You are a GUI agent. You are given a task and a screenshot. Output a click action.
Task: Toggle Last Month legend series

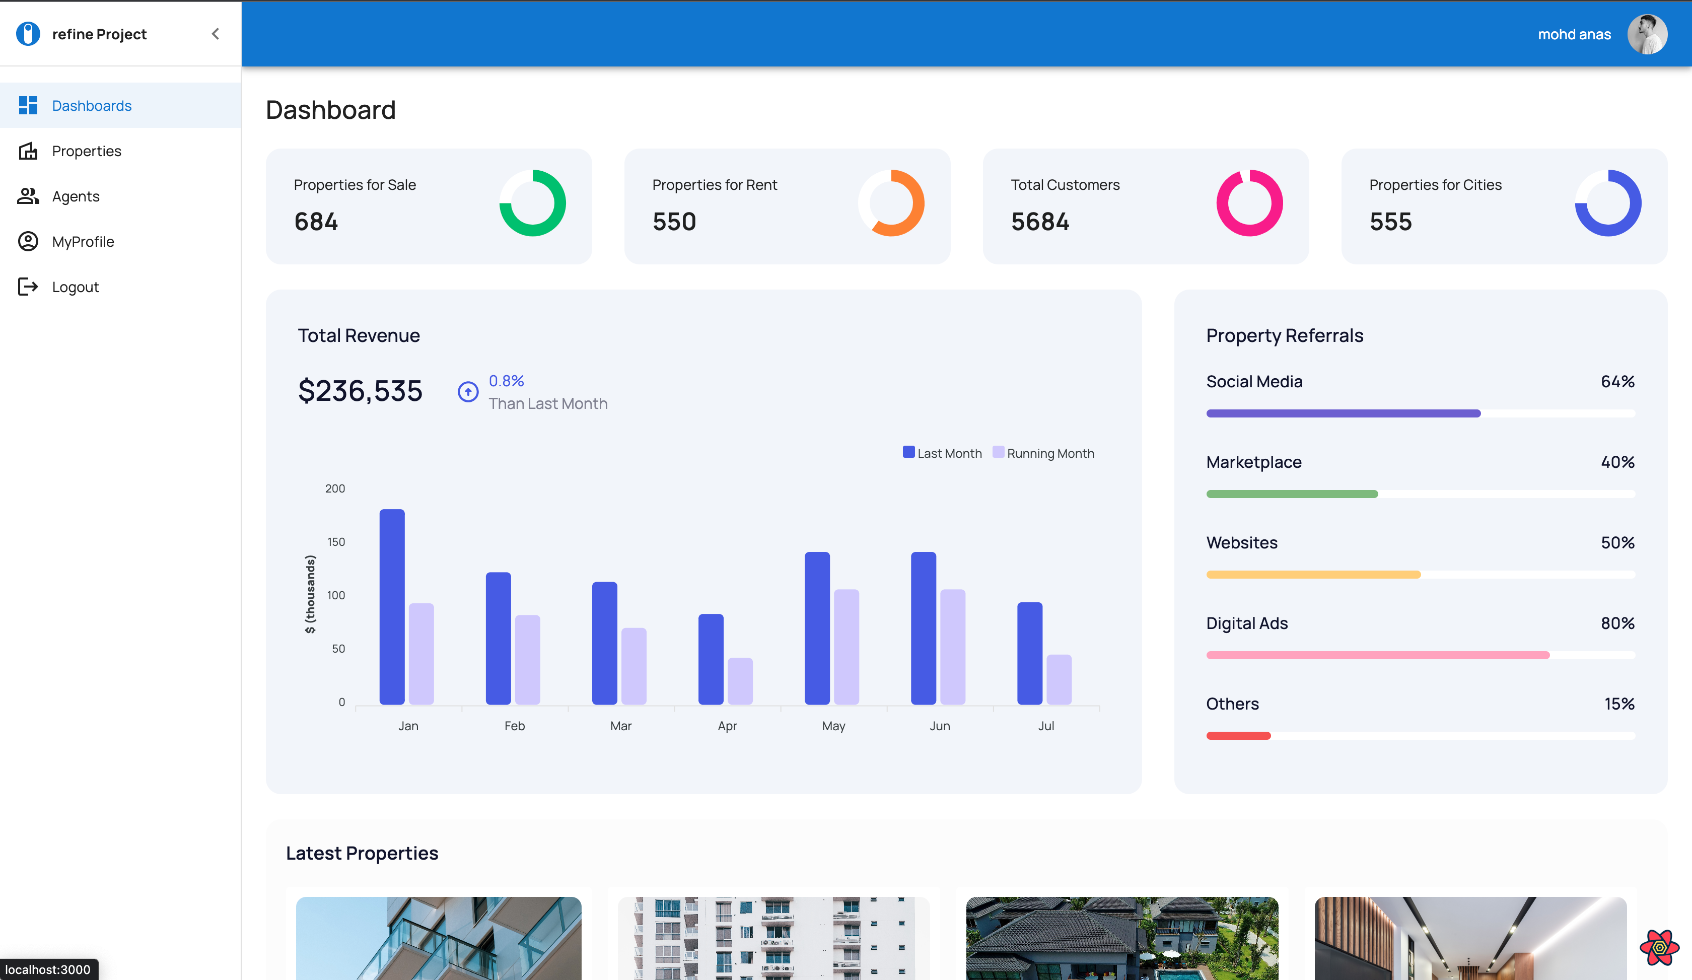pos(942,453)
